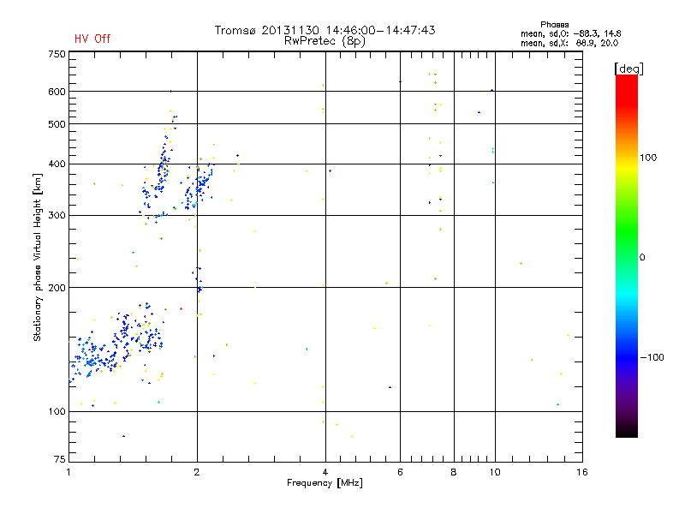
Task: Click the y-axis tick label '500'
Action: (57, 124)
